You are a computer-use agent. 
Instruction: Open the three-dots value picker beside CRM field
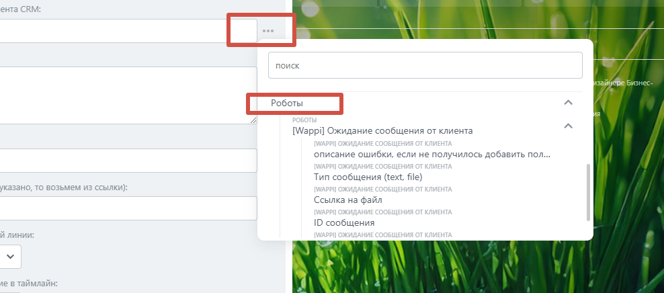(x=268, y=31)
